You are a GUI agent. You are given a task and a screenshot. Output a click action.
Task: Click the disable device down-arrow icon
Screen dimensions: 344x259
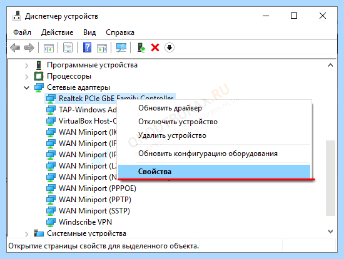point(169,47)
